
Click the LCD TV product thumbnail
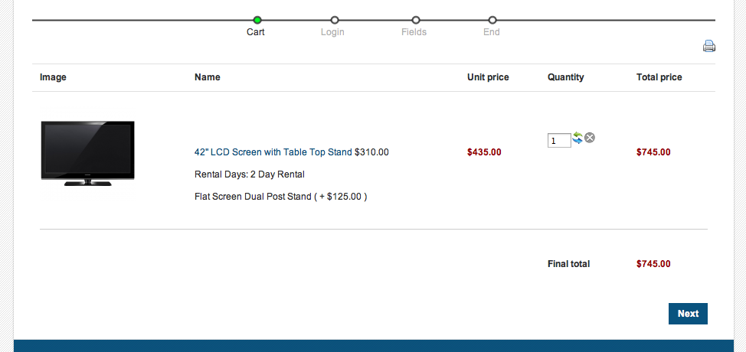[87, 154]
